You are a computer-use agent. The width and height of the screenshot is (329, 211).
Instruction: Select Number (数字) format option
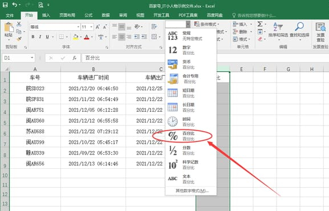[190, 50]
